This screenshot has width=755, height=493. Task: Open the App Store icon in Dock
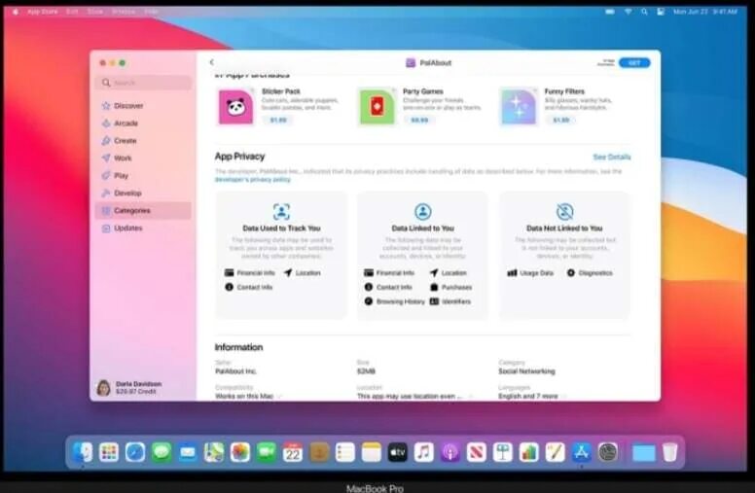581,452
